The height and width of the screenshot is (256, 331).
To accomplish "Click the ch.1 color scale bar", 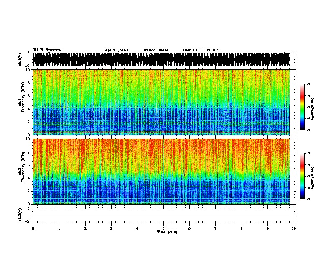I will pyautogui.click(x=303, y=107).
